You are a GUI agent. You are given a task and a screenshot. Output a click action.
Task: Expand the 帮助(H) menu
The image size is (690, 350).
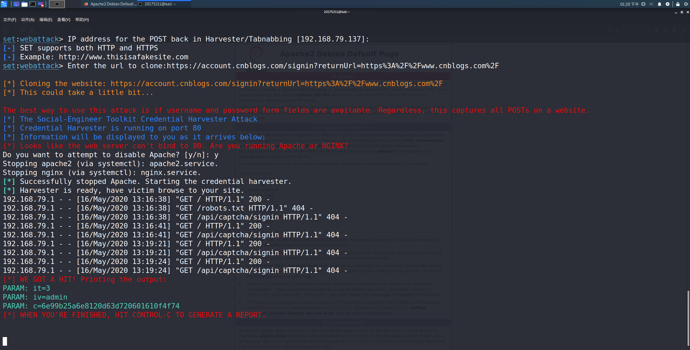[82, 20]
